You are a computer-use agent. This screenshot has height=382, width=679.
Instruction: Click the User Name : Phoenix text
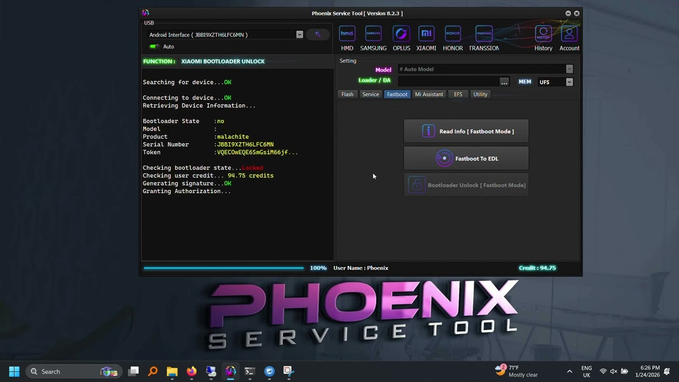pos(361,268)
